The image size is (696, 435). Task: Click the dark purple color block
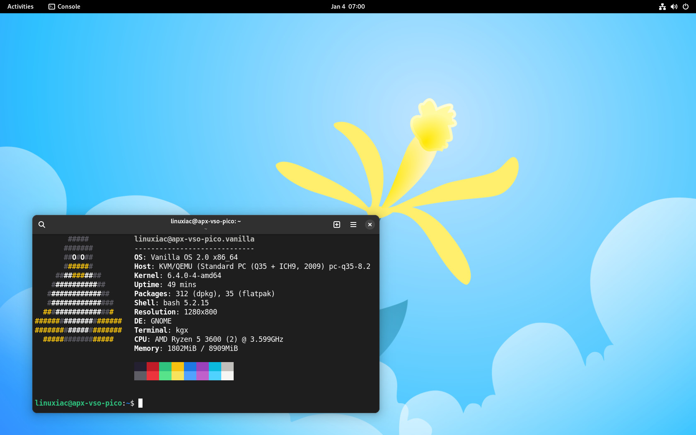click(203, 367)
